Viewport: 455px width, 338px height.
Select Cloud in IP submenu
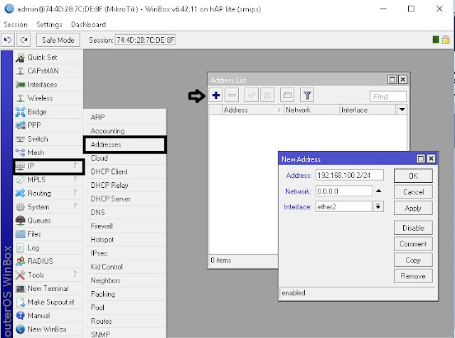[x=125, y=158]
